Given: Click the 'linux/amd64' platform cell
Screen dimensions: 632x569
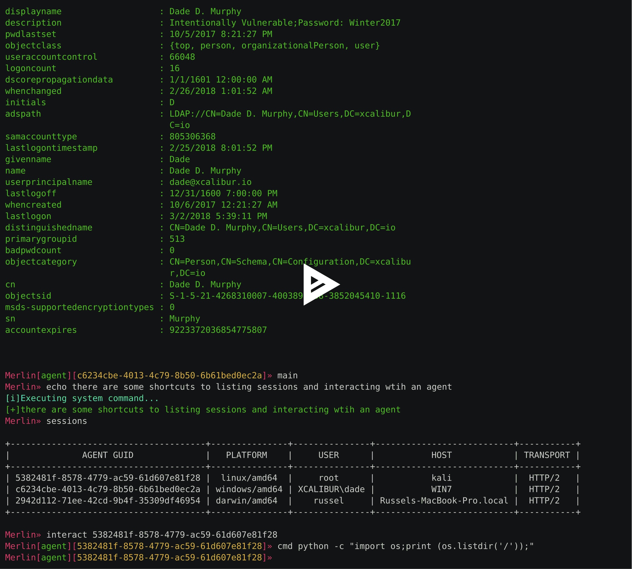Looking at the screenshot, I should point(249,478).
